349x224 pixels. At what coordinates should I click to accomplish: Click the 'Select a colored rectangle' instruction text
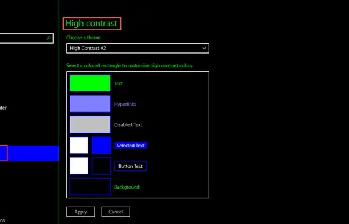(x=129, y=65)
